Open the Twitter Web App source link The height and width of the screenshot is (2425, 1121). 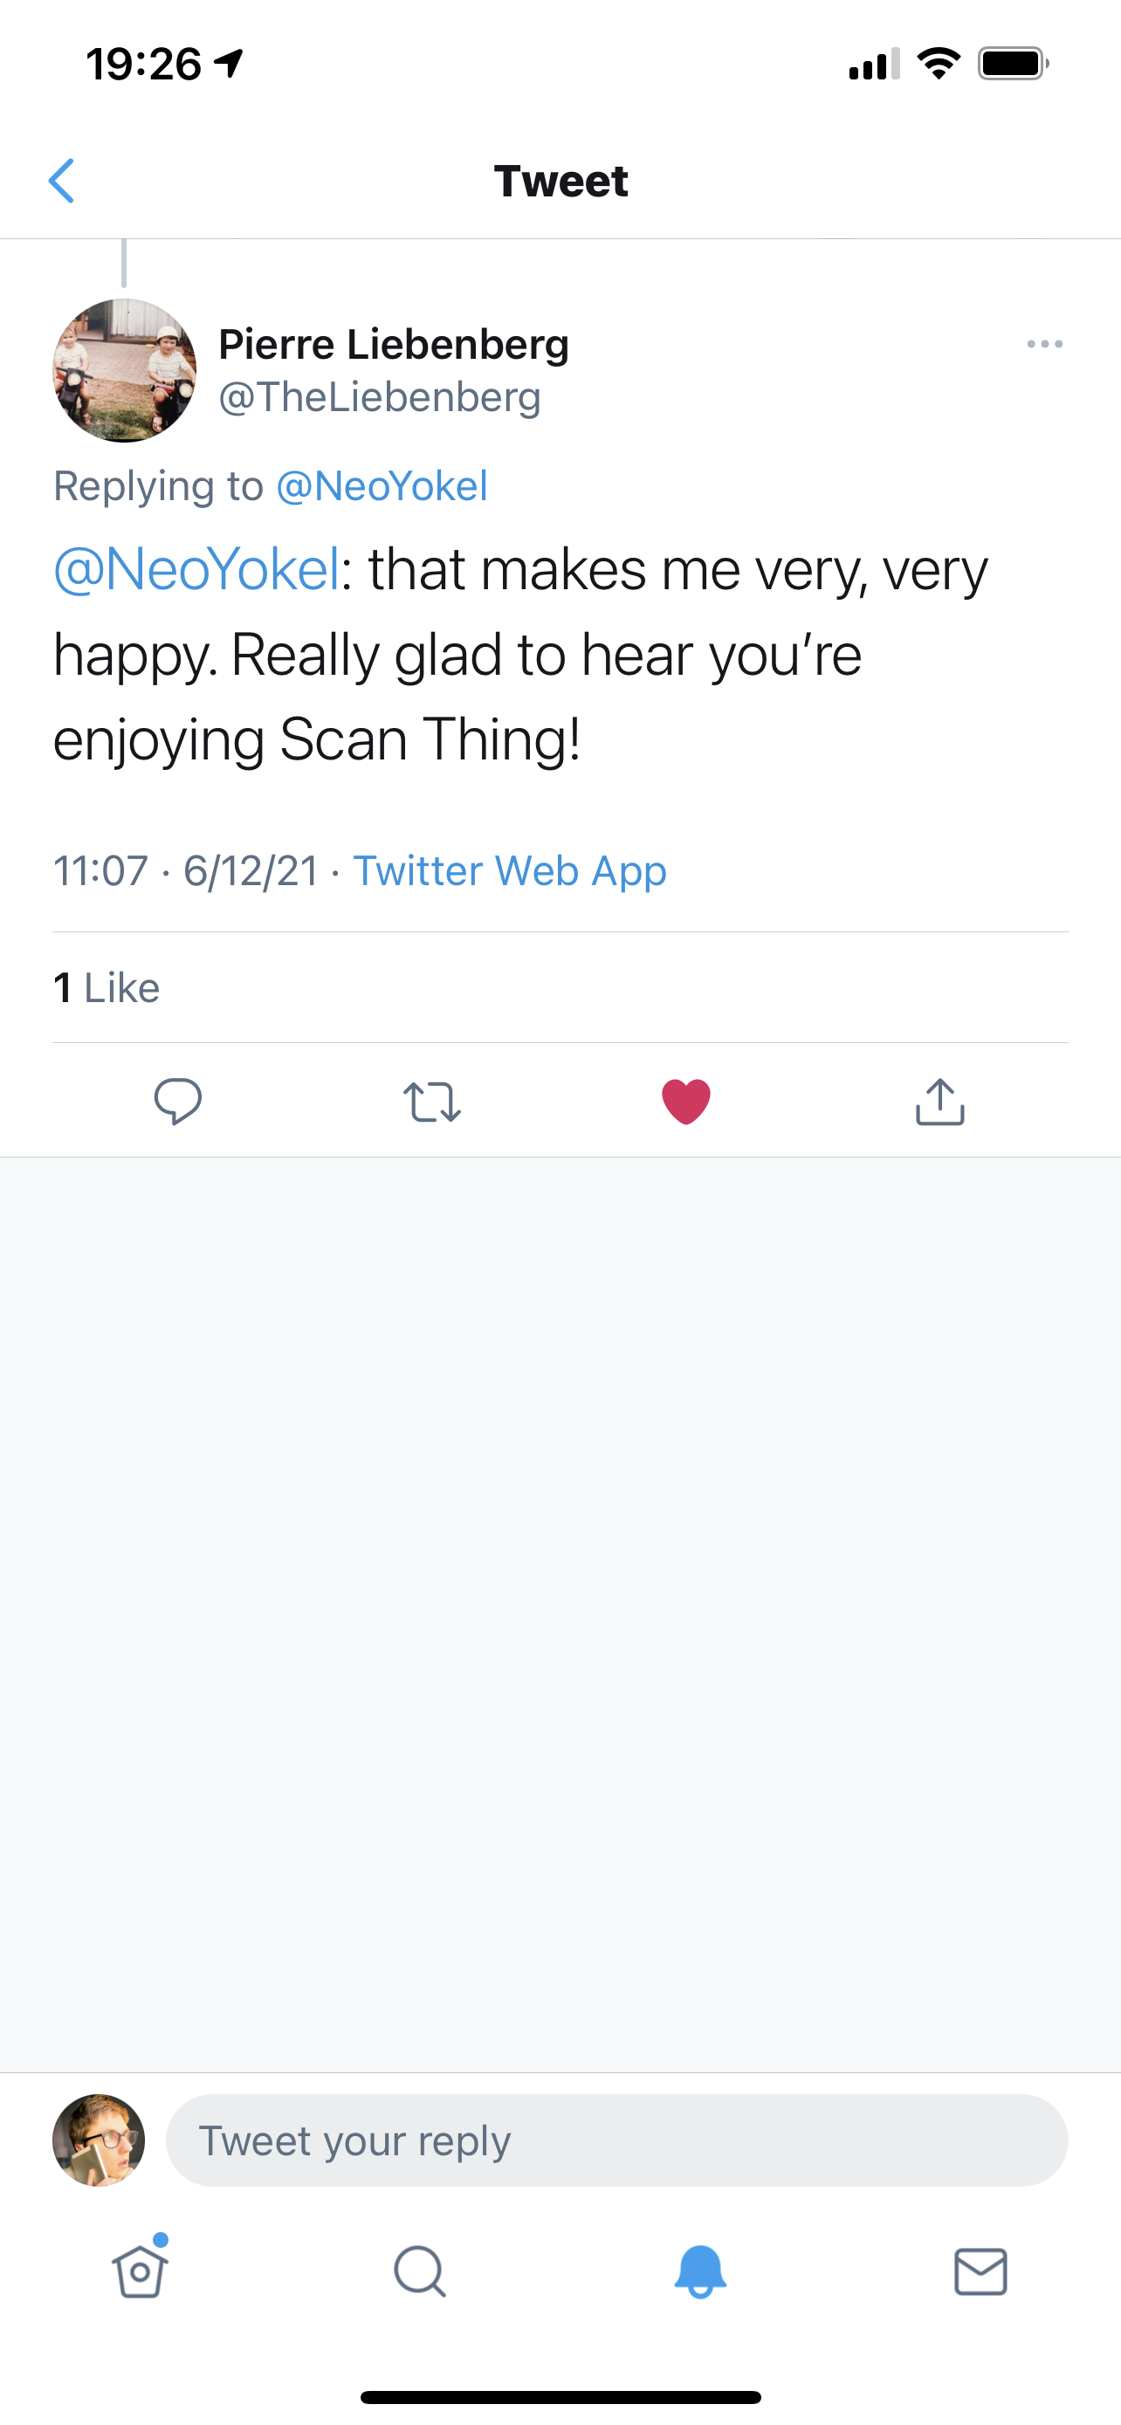click(510, 871)
